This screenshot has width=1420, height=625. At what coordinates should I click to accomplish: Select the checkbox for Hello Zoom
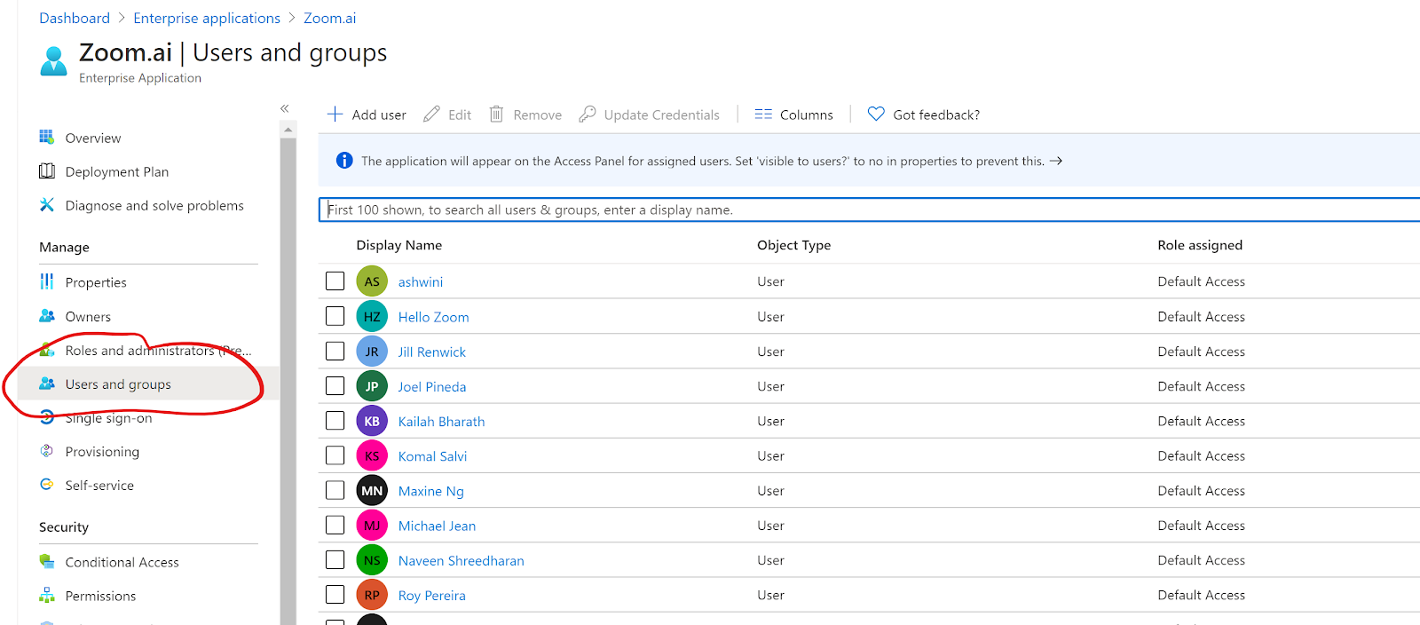click(x=335, y=315)
